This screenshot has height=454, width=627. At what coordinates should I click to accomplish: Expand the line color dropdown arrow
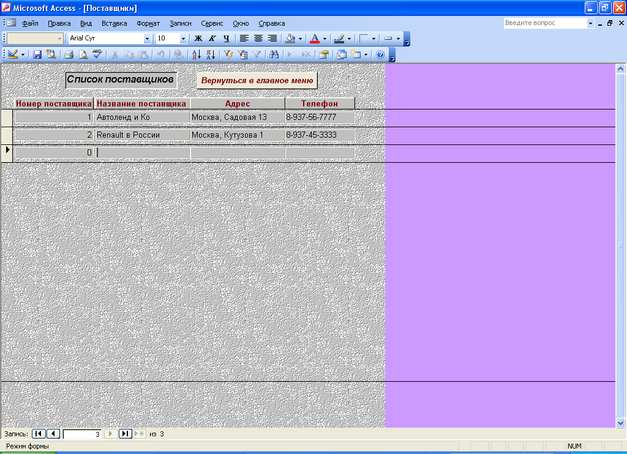tap(349, 39)
